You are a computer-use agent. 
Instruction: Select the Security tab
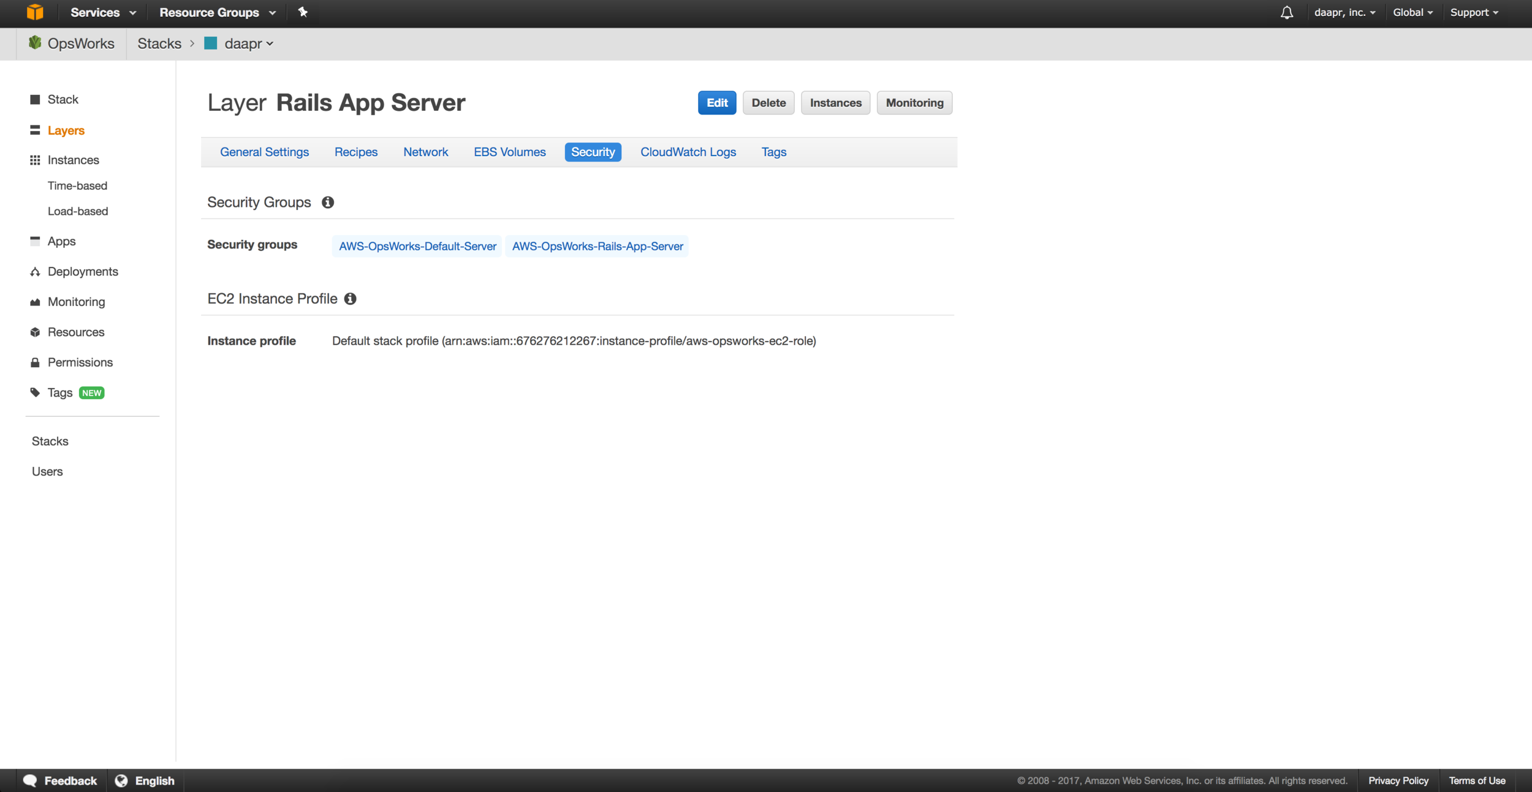pos(593,152)
